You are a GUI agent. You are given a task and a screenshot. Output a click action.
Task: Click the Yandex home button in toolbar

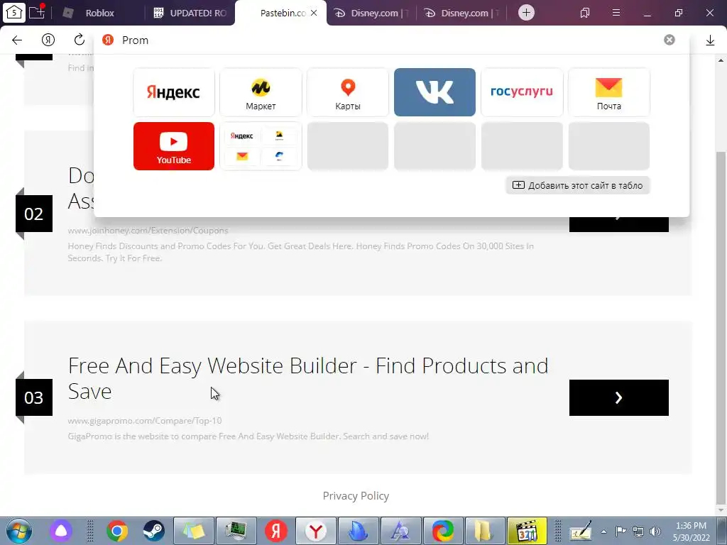click(48, 40)
